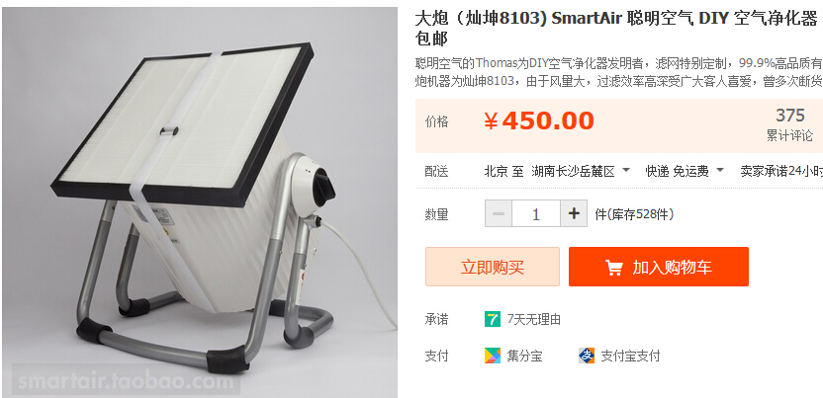Click the Alipay 支付宝 logo icon

coord(587,357)
